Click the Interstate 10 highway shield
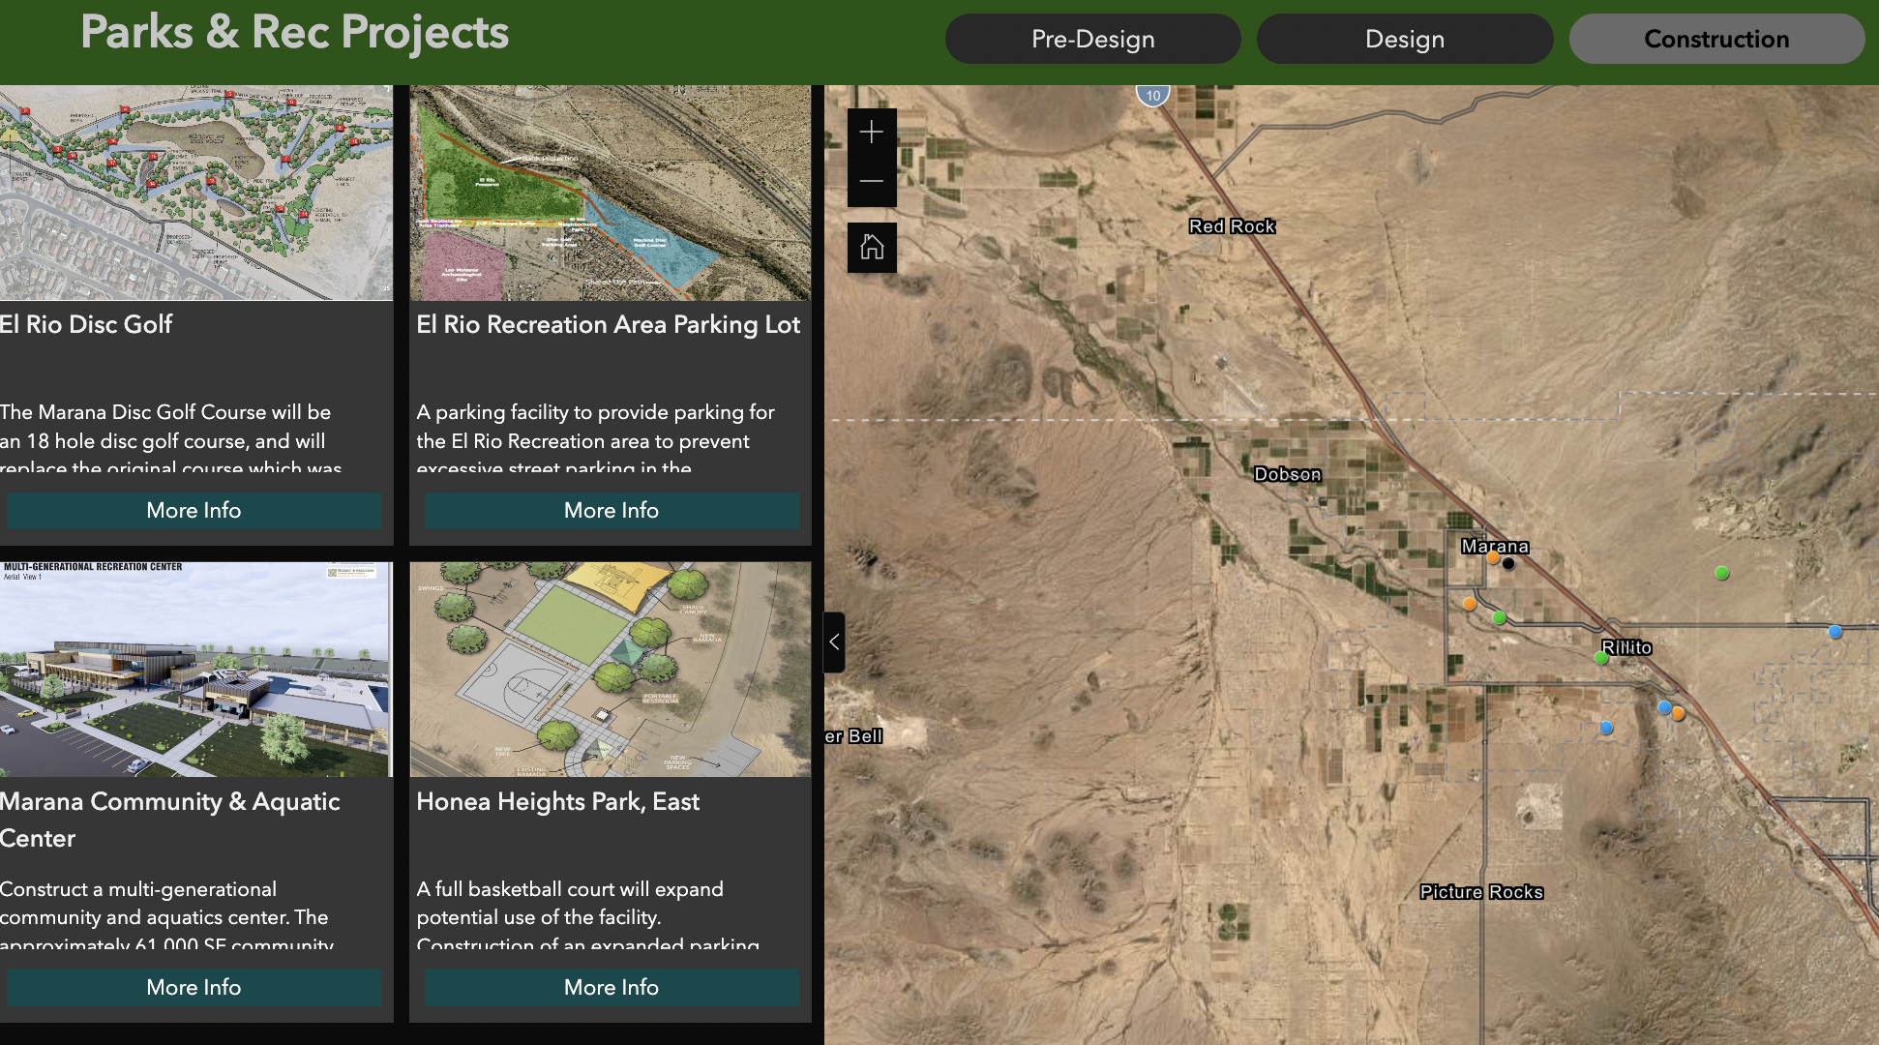1879x1045 pixels. click(1152, 96)
